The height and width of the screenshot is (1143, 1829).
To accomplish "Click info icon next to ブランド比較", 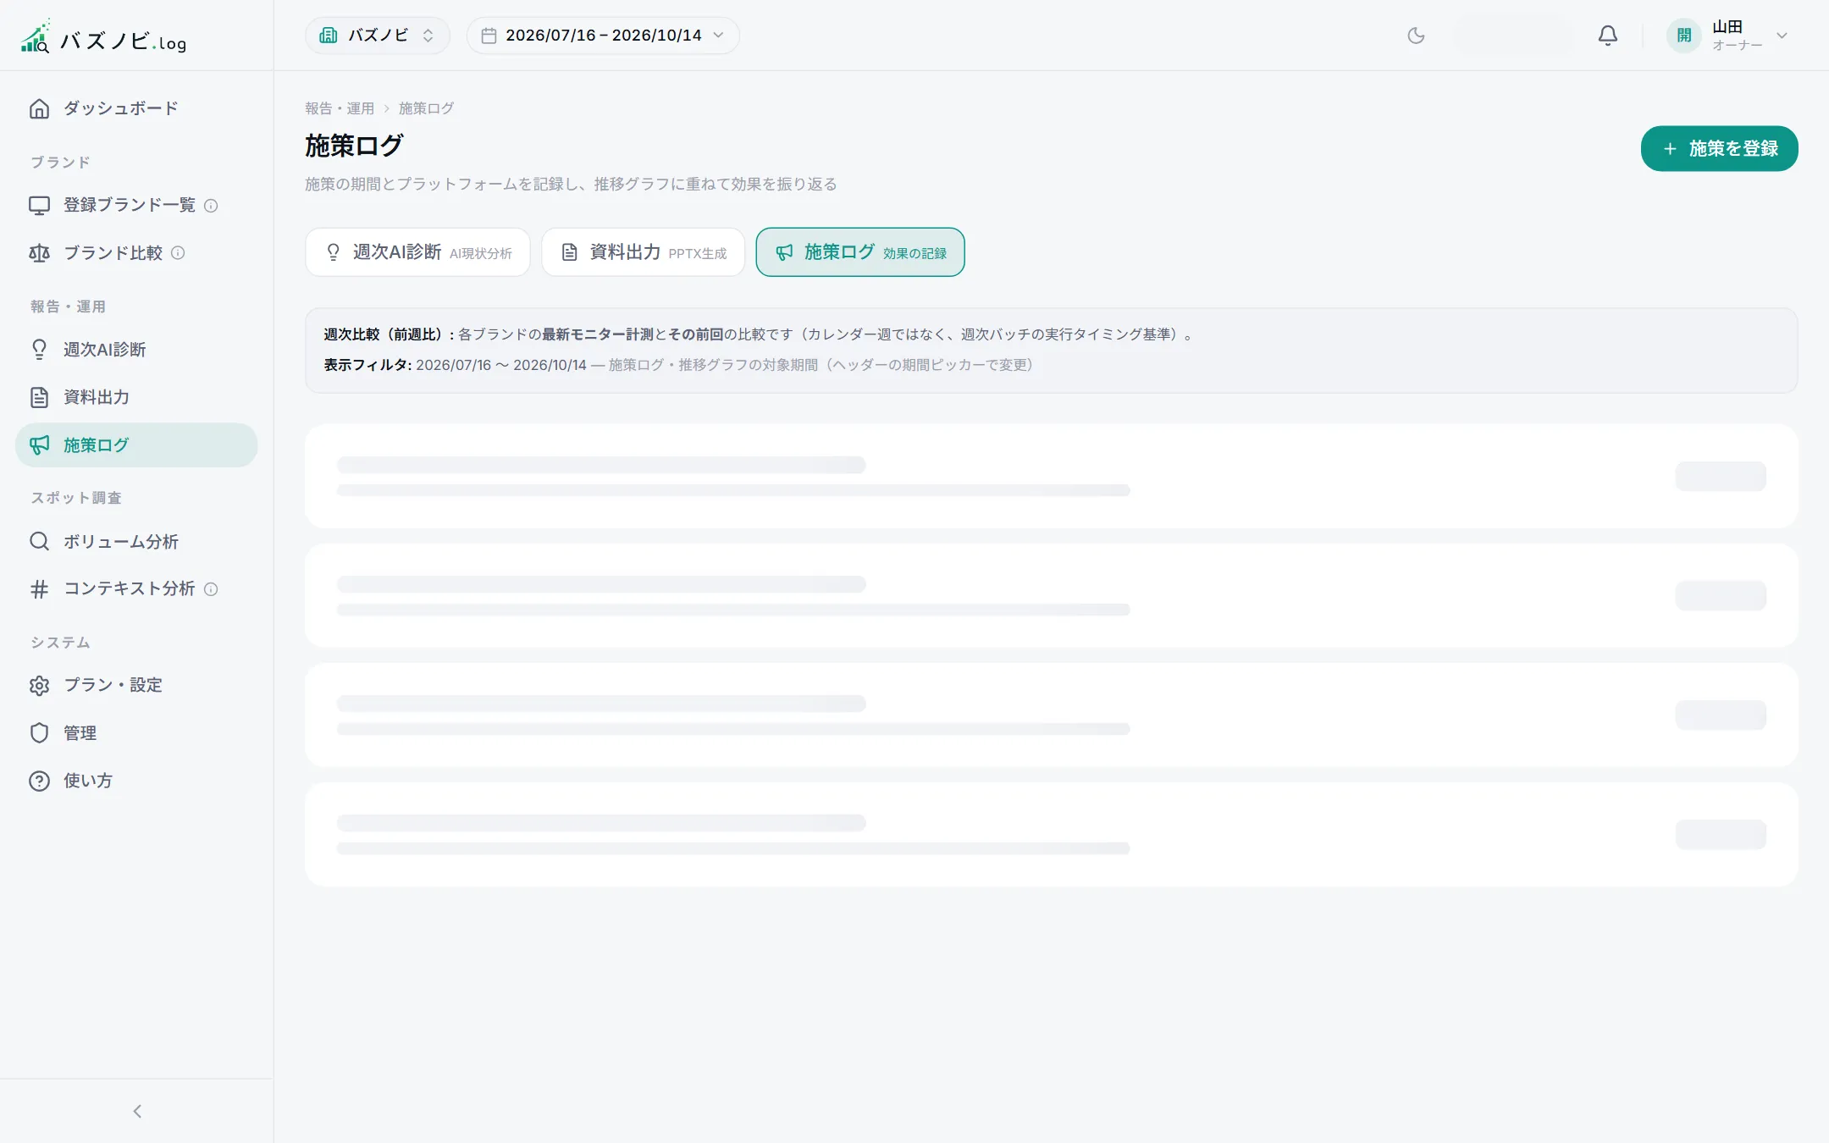I will (178, 253).
